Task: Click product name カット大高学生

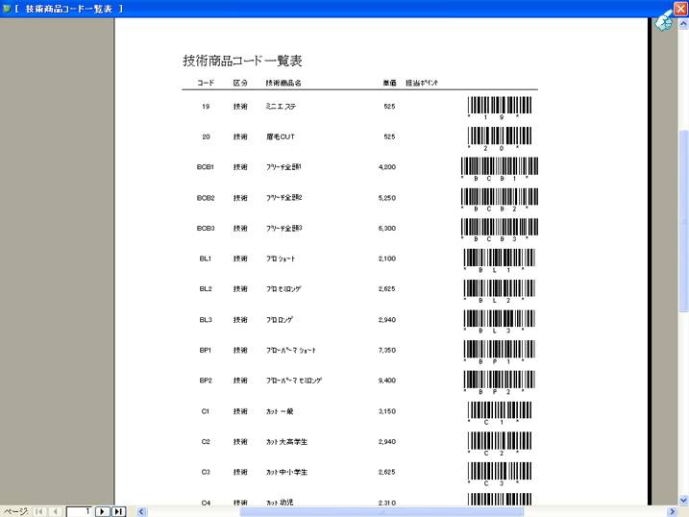Action: pyautogui.click(x=286, y=441)
